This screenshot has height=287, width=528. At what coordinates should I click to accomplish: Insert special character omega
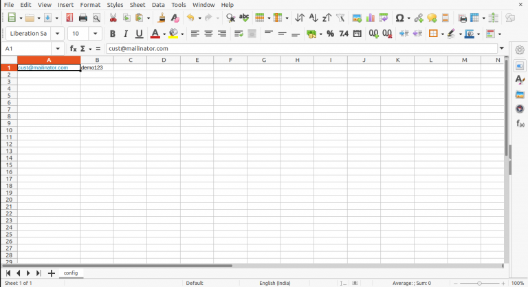tap(399, 18)
